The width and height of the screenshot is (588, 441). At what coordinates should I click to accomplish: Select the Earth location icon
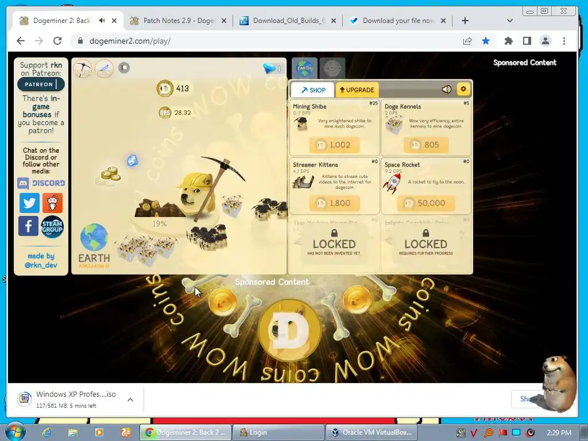(304, 68)
